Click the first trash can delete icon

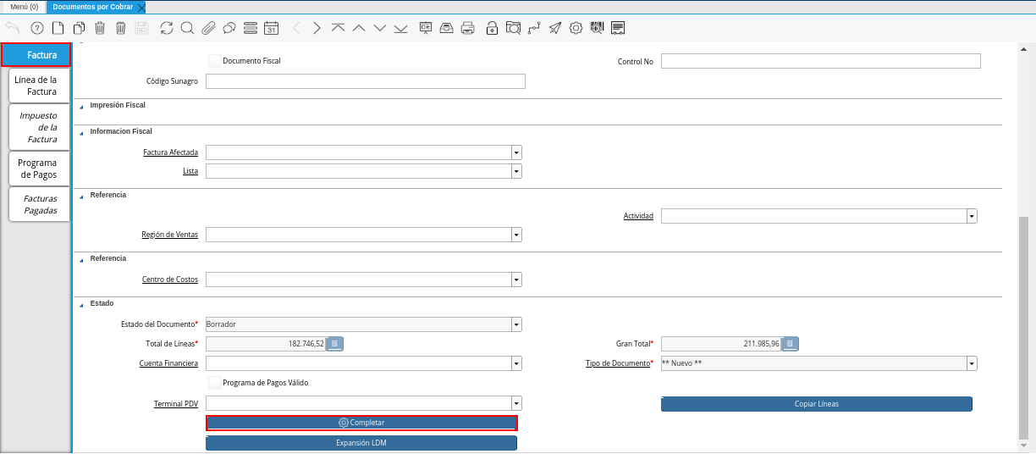(100, 28)
